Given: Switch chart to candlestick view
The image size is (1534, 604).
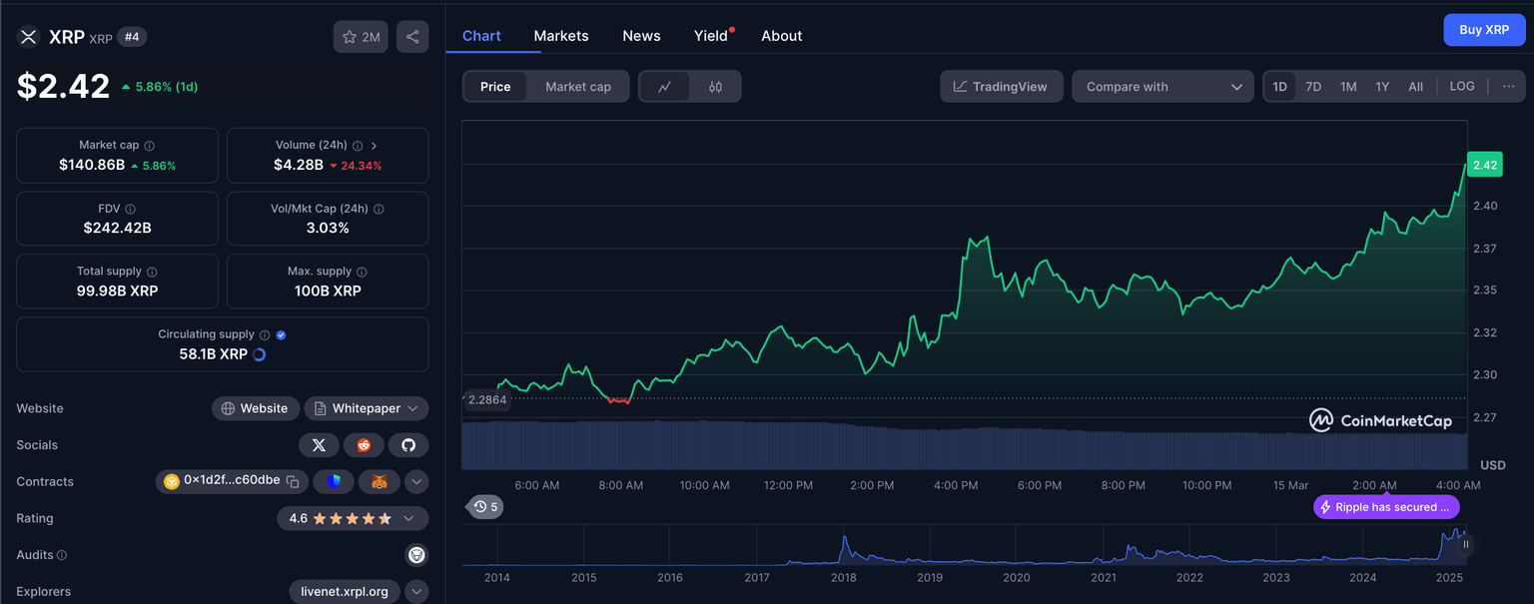Looking at the screenshot, I should click(716, 86).
